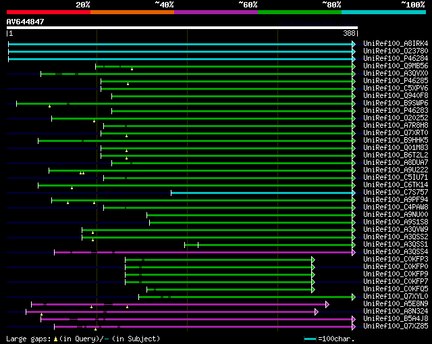This screenshot has height=344, width=432.
Task: Click the orange ~40% identity legend segment
Action: 132,12
